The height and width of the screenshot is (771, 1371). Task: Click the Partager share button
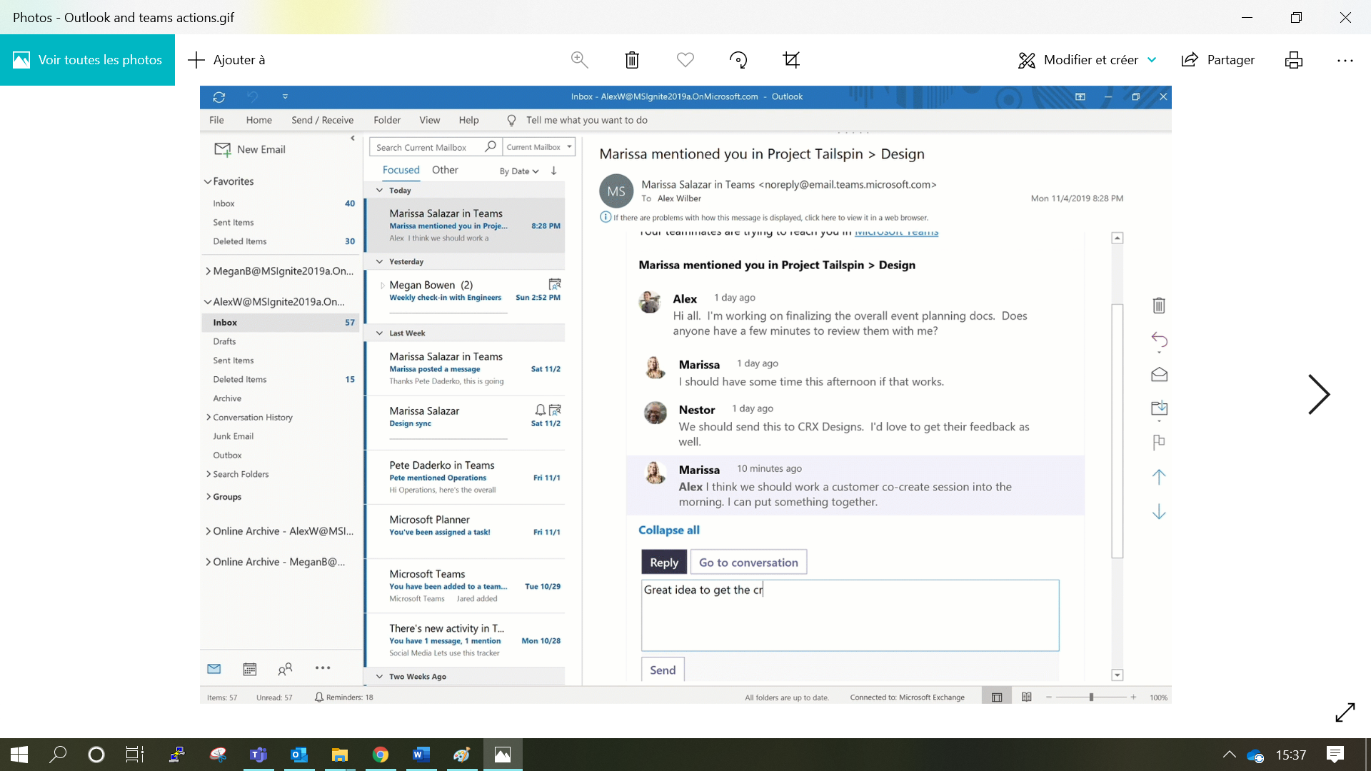(x=1218, y=60)
